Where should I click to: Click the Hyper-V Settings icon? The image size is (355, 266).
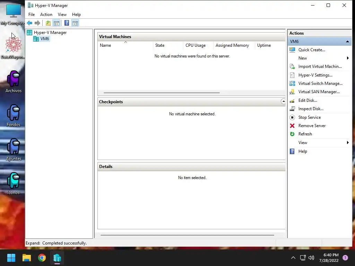click(x=292, y=75)
